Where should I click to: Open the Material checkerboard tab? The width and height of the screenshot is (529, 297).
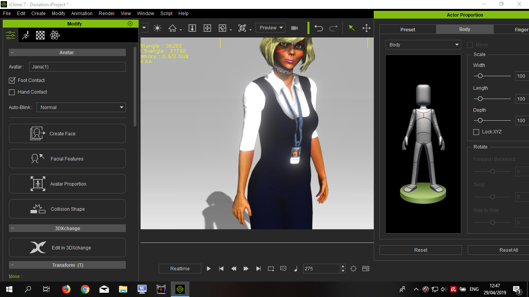[40, 36]
